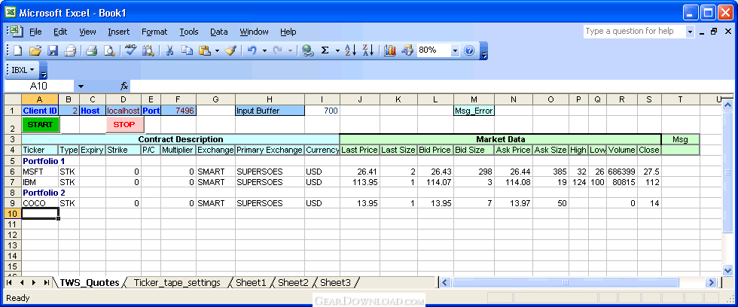Activate the Format Painter brush
The width and height of the screenshot is (738, 307).
[x=230, y=50]
